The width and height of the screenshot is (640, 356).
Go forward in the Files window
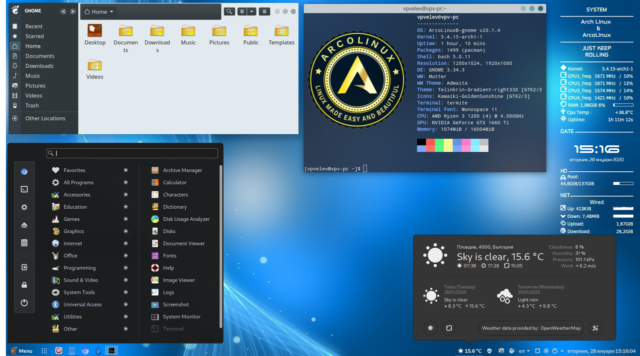click(73, 11)
